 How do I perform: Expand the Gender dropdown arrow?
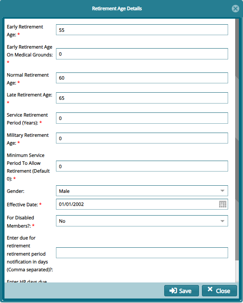coord(222,191)
